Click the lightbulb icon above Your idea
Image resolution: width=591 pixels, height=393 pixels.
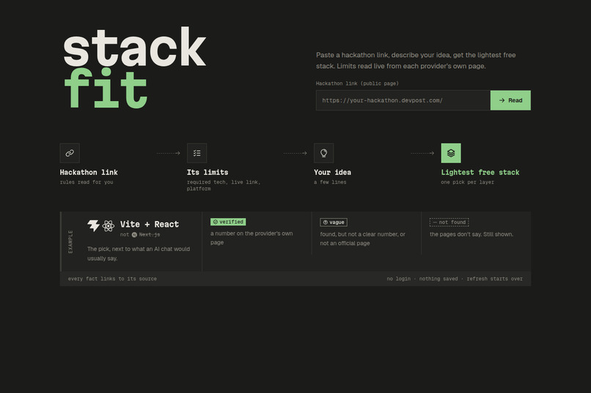coord(324,153)
